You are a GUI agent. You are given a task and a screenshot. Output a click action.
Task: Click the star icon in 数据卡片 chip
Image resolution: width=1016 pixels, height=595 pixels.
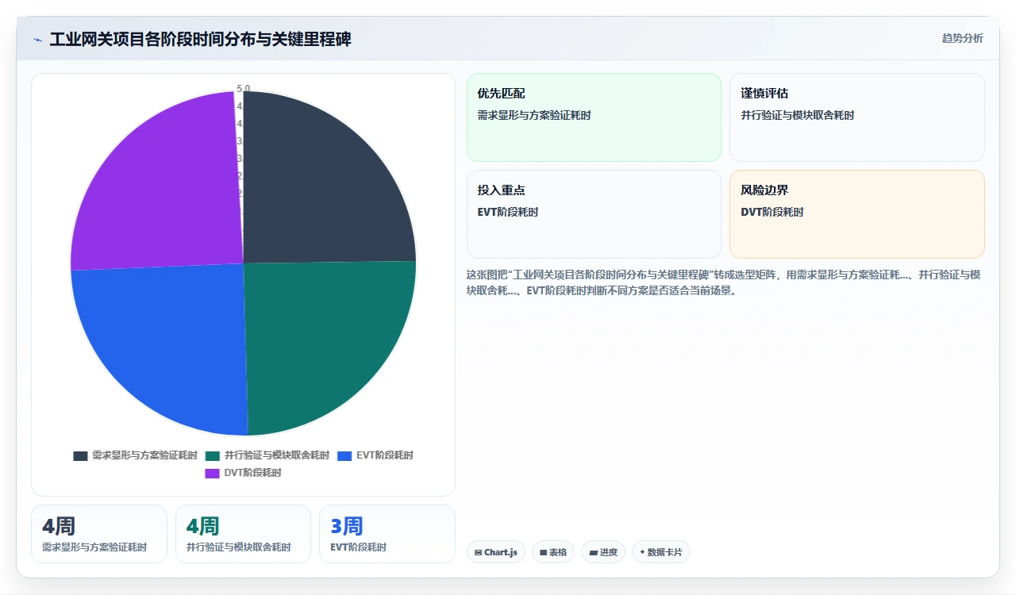[642, 552]
